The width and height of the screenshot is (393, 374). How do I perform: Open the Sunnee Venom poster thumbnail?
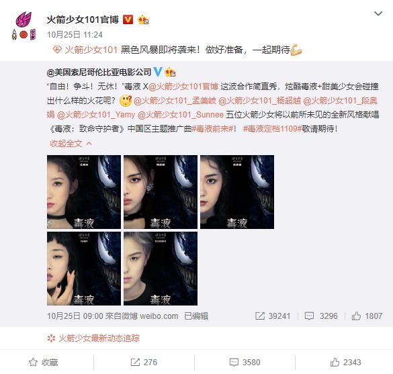pyautogui.click(x=161, y=269)
